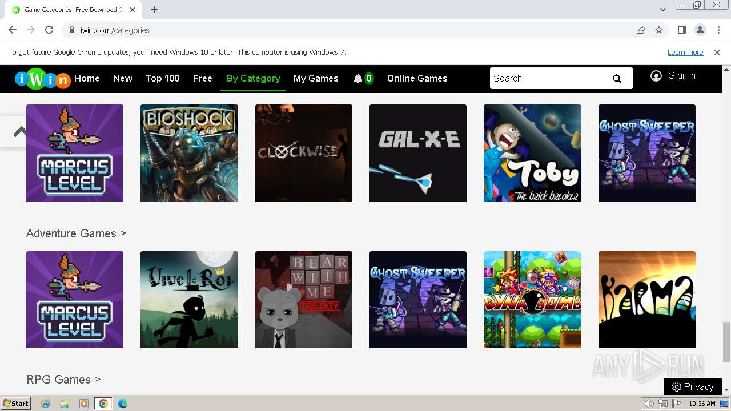
Task: Select the Game Categories browser tab
Action: click(x=74, y=10)
